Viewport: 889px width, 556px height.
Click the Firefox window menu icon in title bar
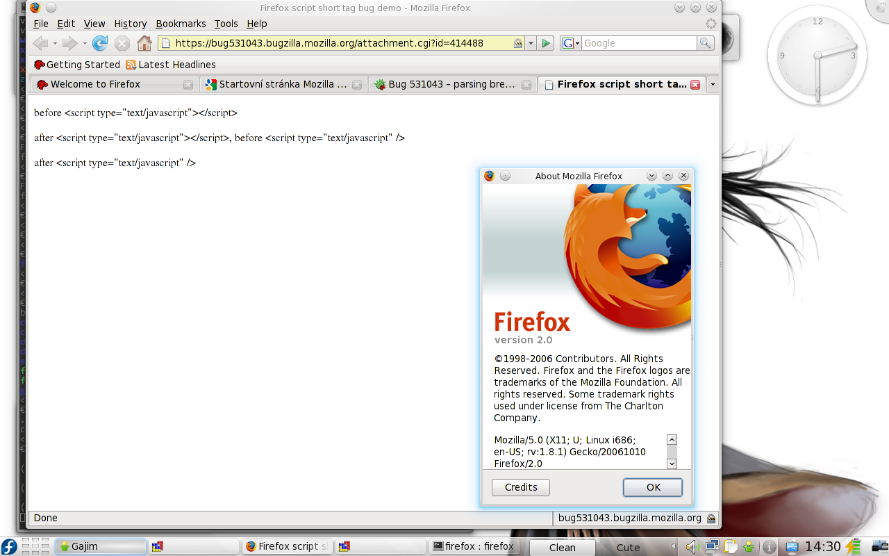tap(35, 8)
